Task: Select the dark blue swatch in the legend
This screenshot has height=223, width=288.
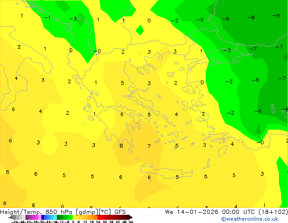Action: [x=43, y=217]
